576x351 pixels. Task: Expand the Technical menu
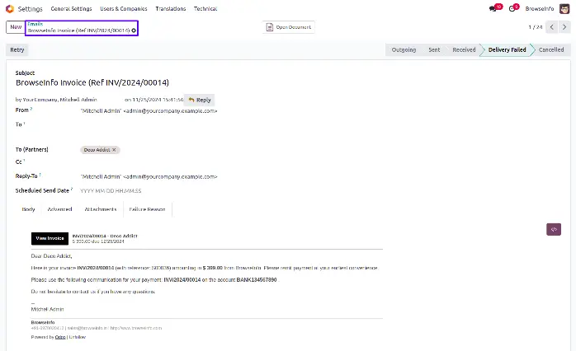205,8
